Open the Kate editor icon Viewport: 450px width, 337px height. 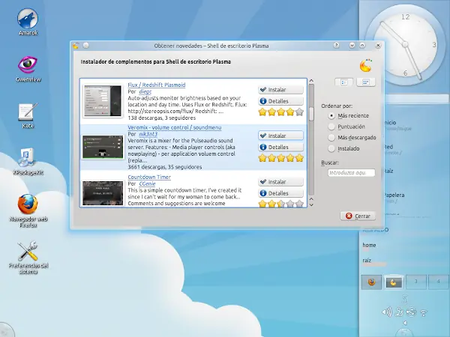pyautogui.click(x=28, y=115)
